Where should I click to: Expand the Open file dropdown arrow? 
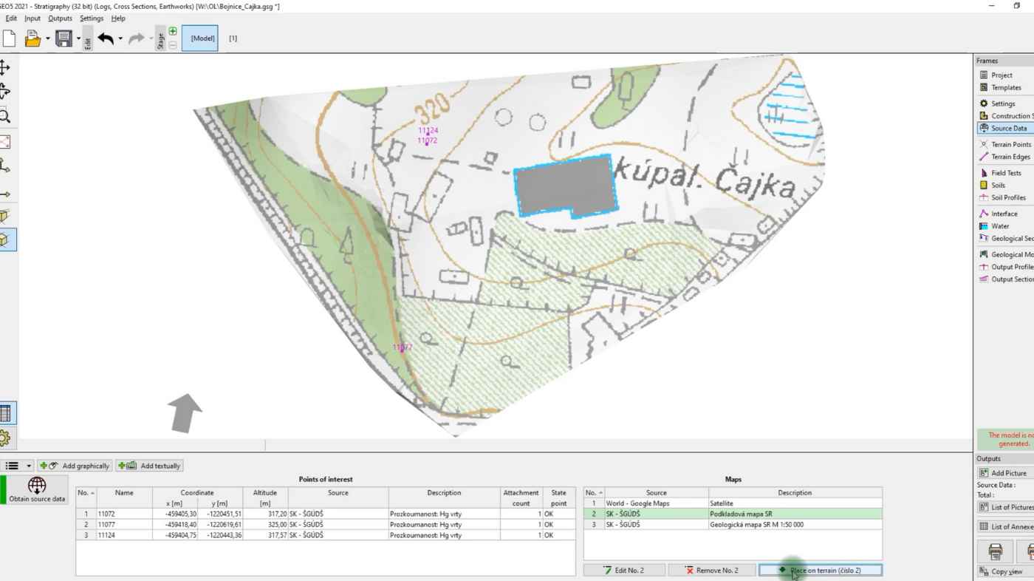[x=48, y=38]
